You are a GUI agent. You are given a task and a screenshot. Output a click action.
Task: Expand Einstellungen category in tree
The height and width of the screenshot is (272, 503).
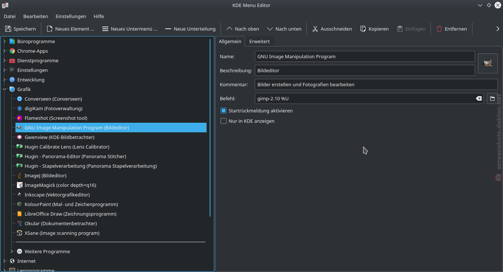(4, 70)
